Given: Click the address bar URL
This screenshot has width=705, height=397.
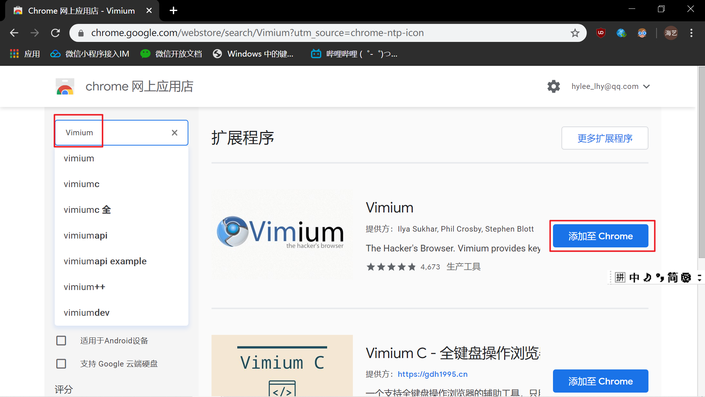Looking at the screenshot, I should pyautogui.click(x=257, y=33).
